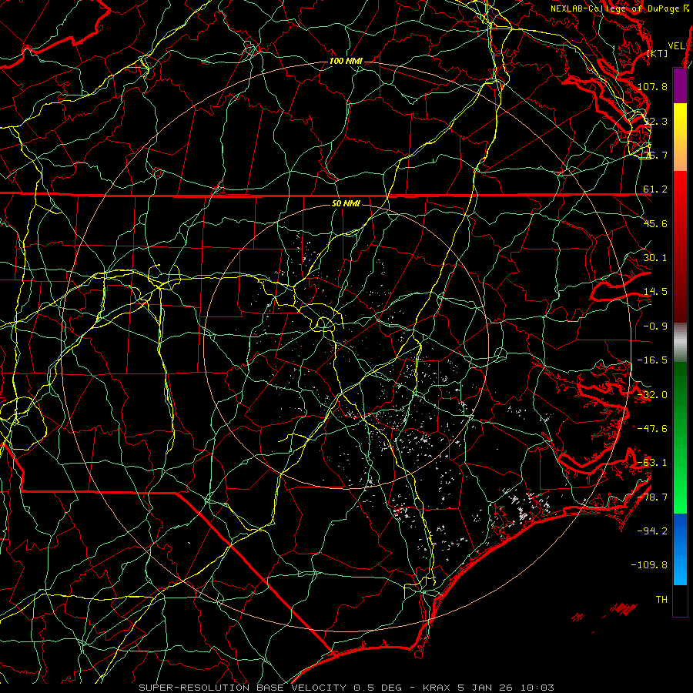The width and height of the screenshot is (693, 693).
Task: Click the -47.6 velocity value
Action: [x=652, y=429]
